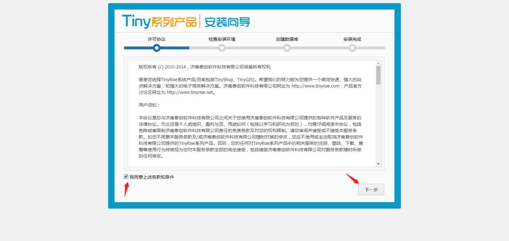Click the 检查安装环境 step label
This screenshot has width=509, height=241.
(x=222, y=39)
